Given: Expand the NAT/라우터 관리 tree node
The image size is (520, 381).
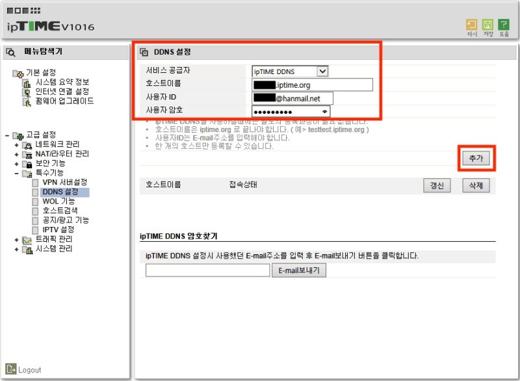Looking at the screenshot, I should point(15,154).
